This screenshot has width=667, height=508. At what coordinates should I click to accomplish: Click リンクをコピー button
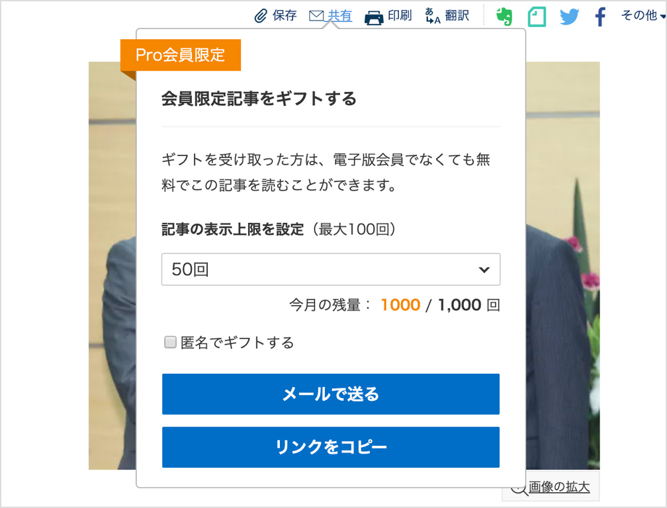[331, 447]
